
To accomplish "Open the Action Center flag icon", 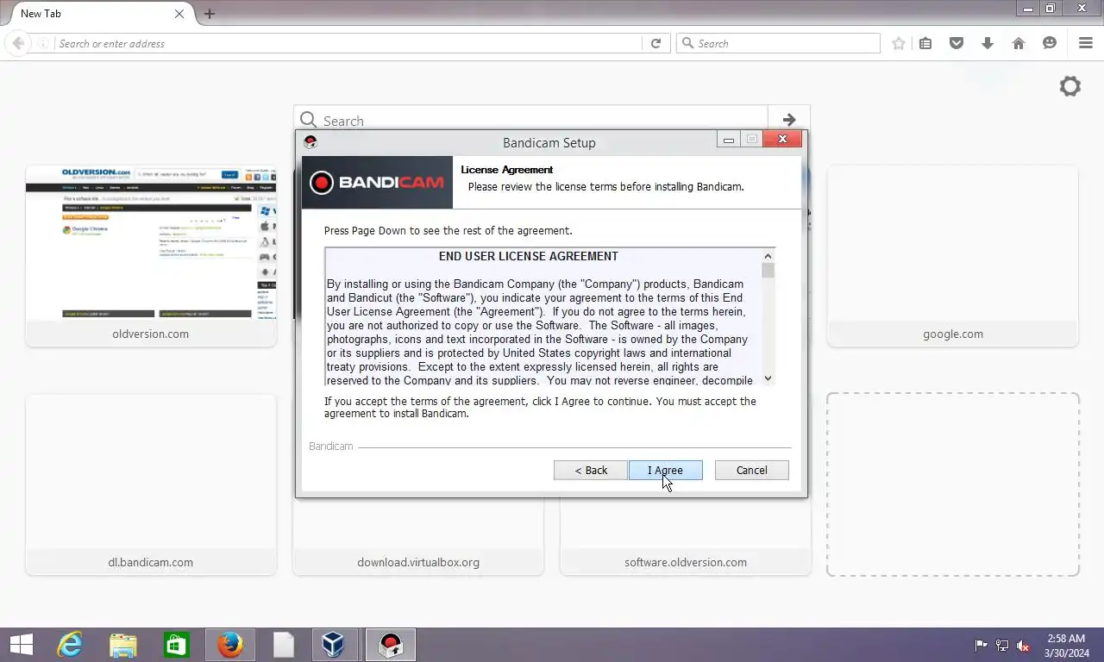I will click(x=982, y=646).
